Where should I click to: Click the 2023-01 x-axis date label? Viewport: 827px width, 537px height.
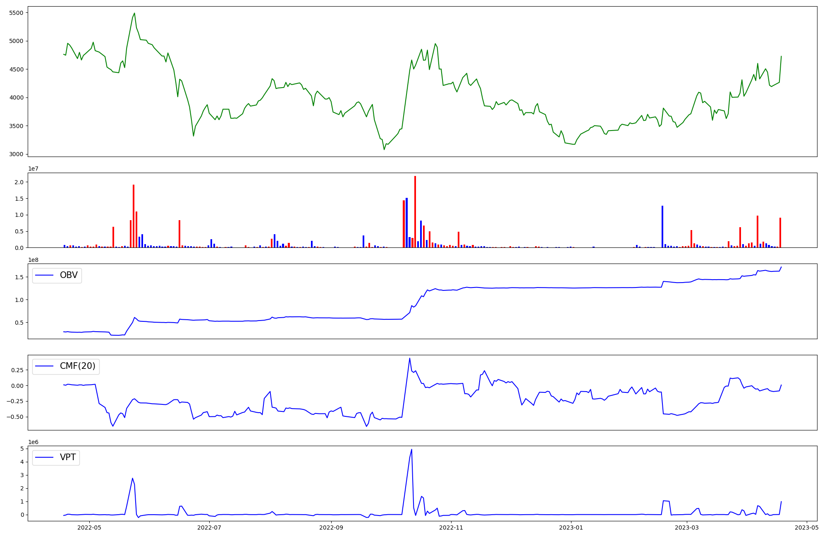click(x=571, y=527)
